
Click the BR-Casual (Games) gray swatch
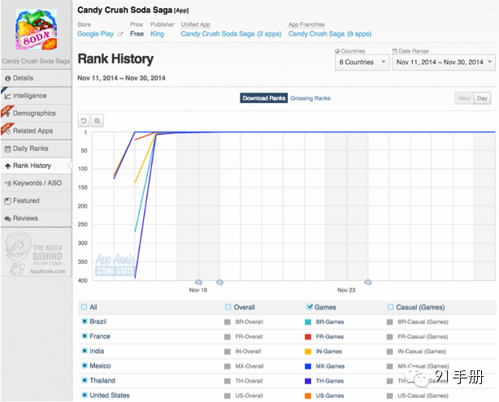pos(389,322)
